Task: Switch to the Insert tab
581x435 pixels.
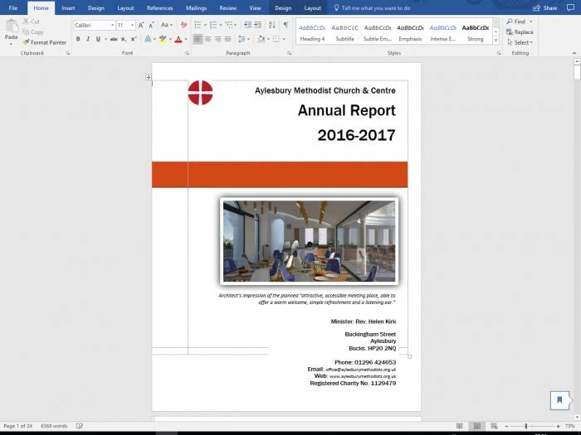Action: click(x=68, y=7)
